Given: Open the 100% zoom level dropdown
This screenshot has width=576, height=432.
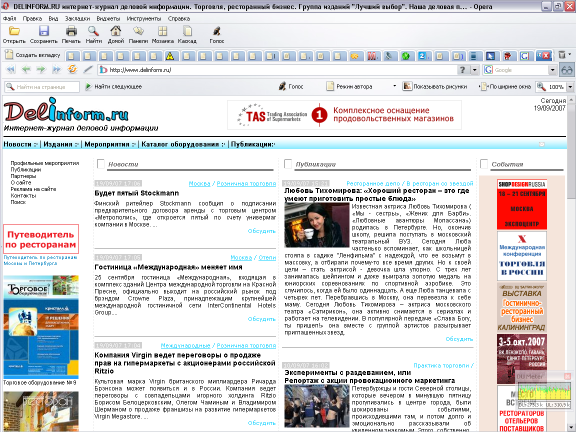Looking at the screenshot, I should click(570, 87).
